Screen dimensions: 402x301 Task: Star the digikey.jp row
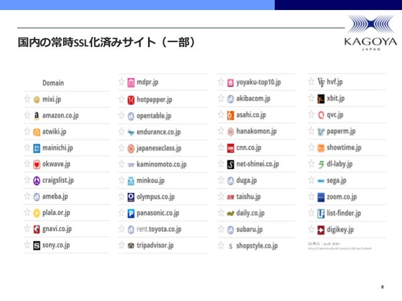tap(311, 229)
